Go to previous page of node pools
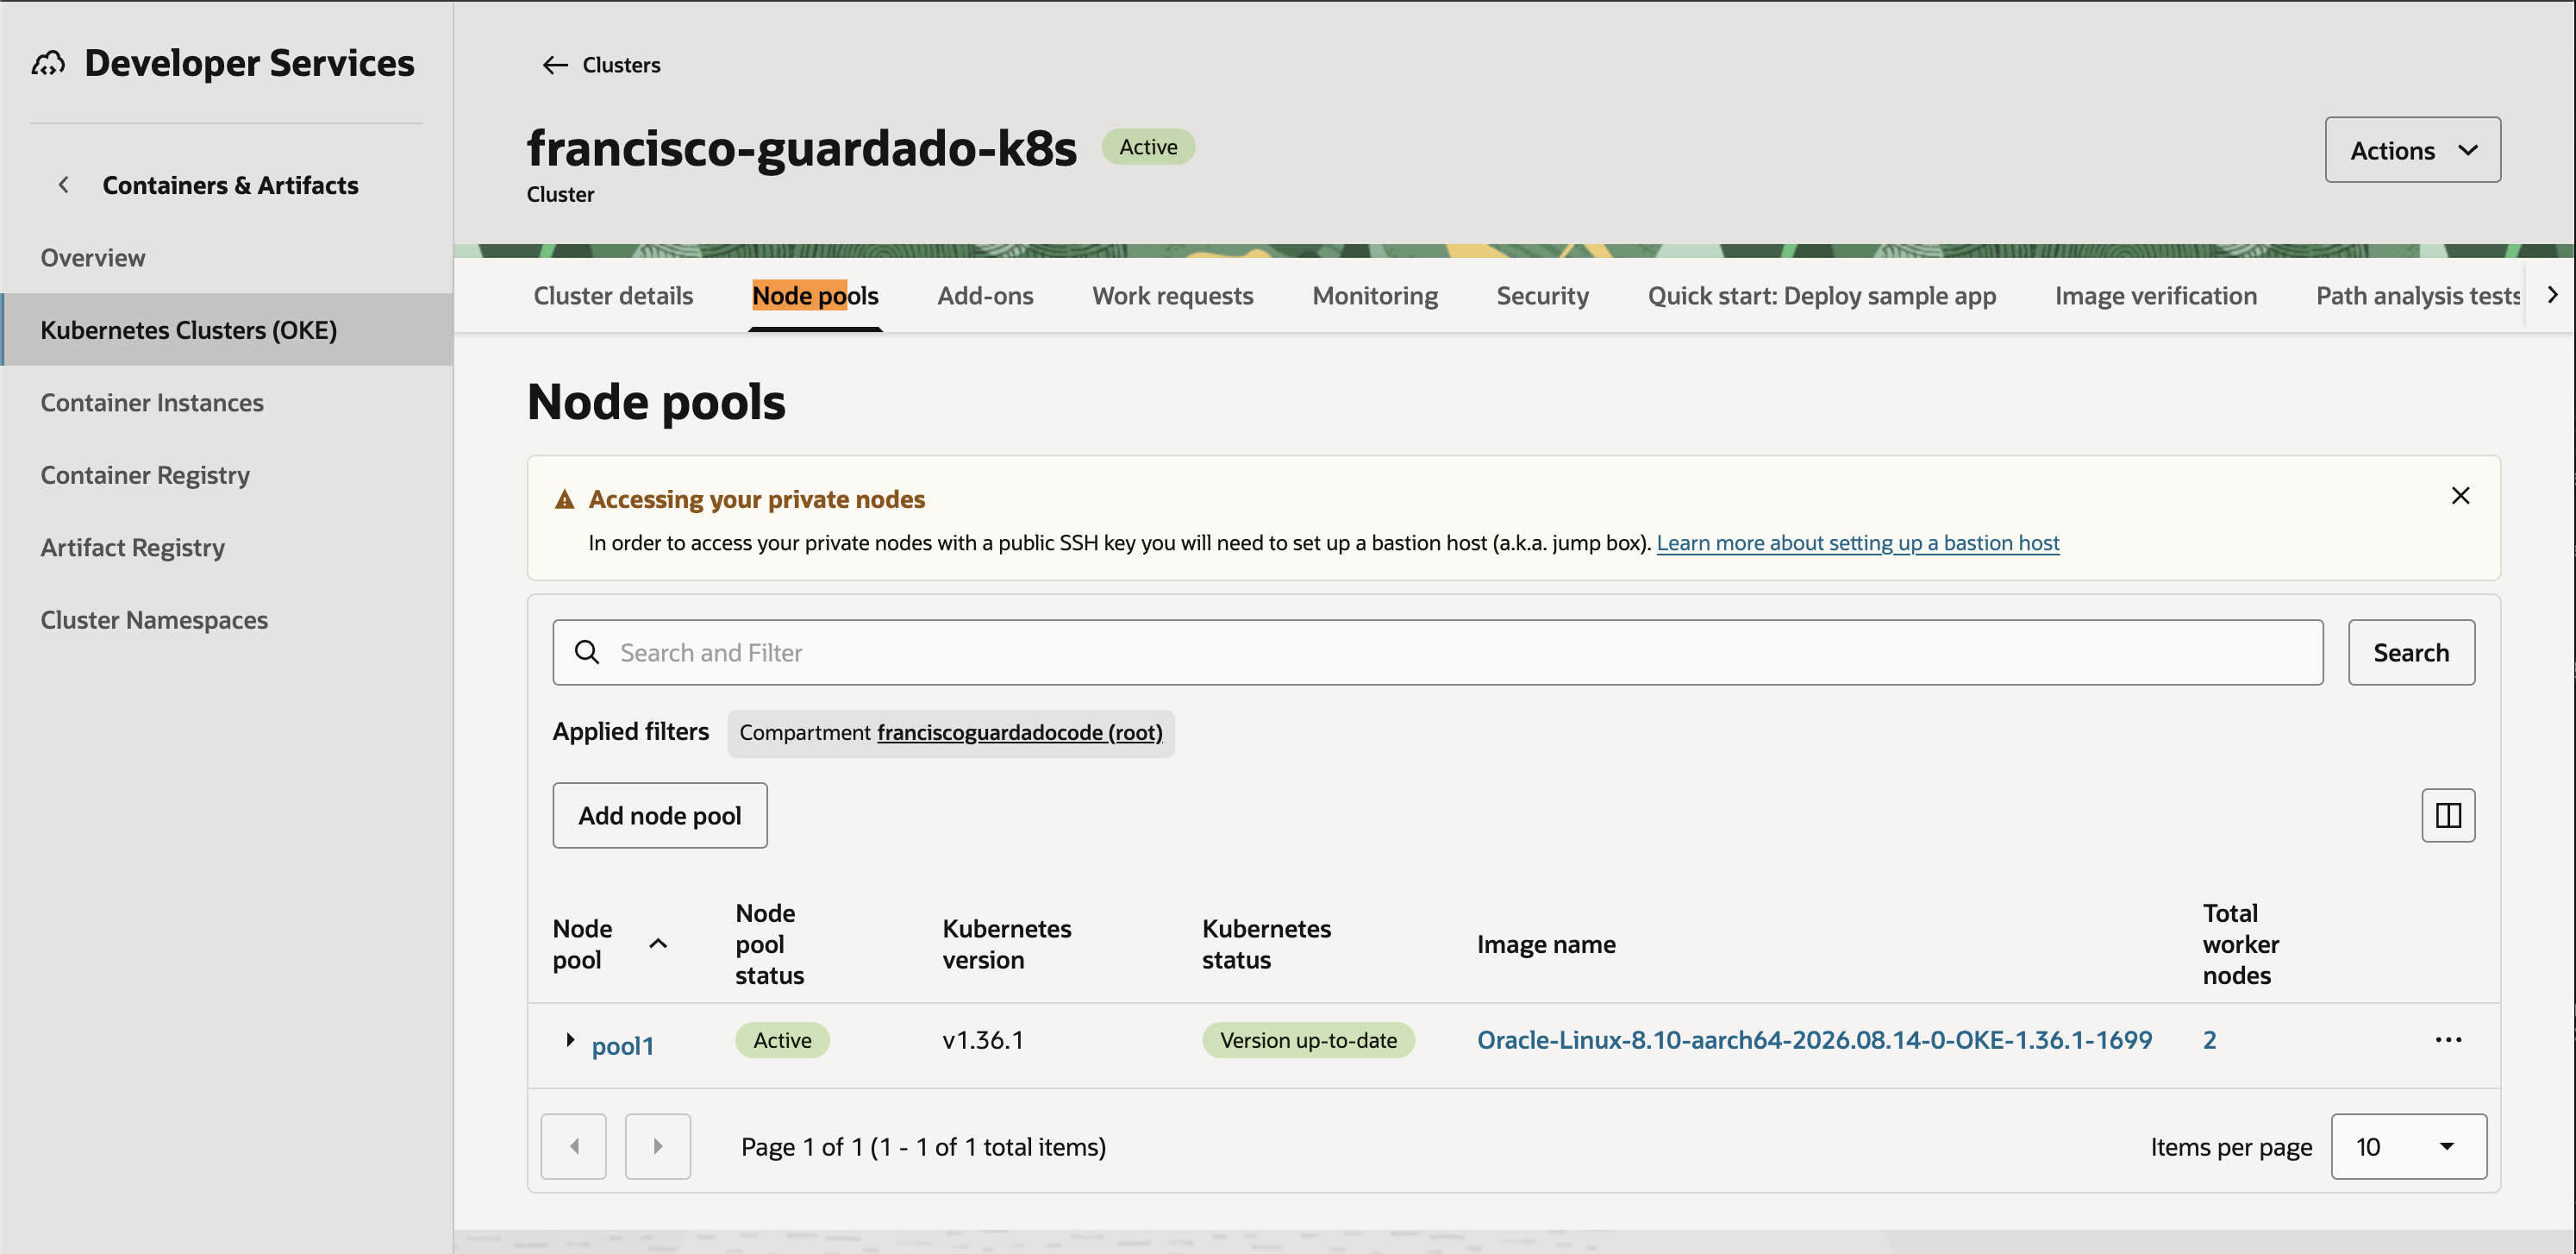2576x1254 pixels. click(573, 1146)
